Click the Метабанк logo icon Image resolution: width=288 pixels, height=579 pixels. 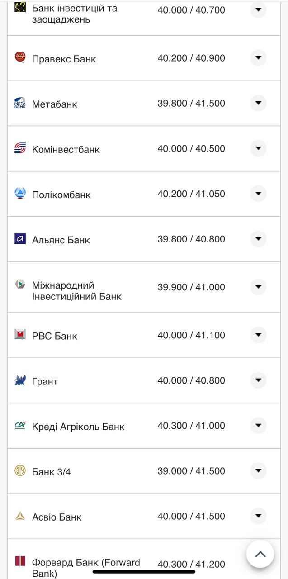coord(20,103)
